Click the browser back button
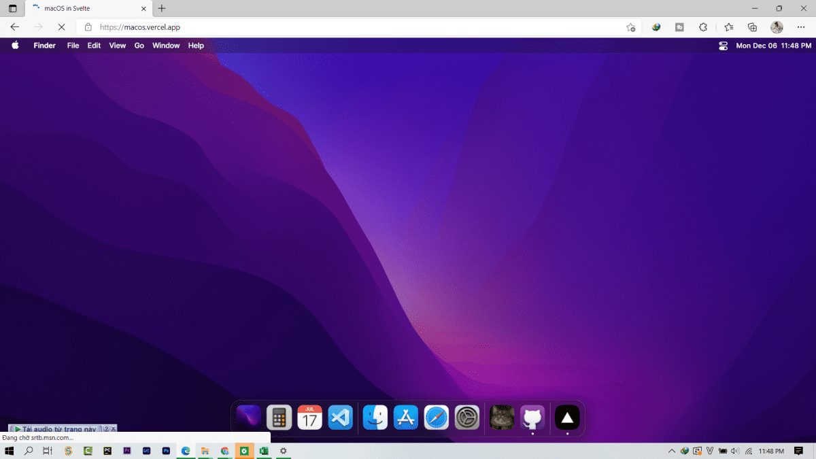816x459 pixels. point(15,27)
